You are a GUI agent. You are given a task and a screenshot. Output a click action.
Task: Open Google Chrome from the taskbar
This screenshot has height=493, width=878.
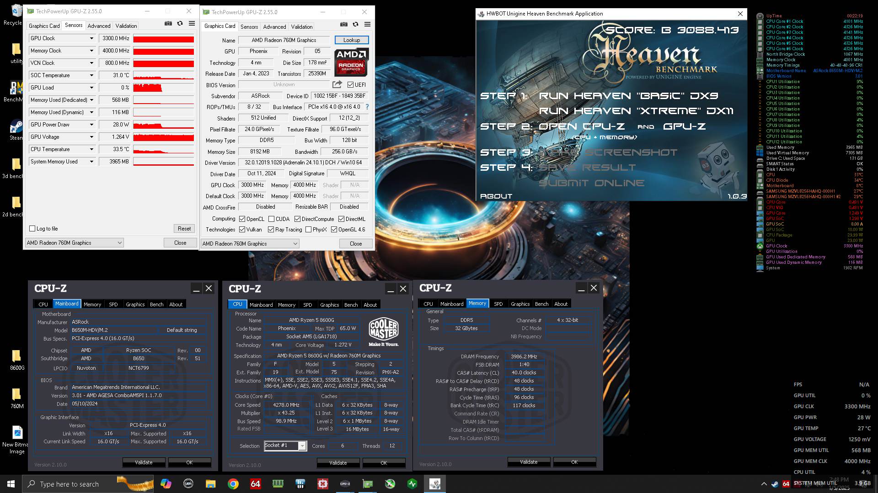point(233,484)
